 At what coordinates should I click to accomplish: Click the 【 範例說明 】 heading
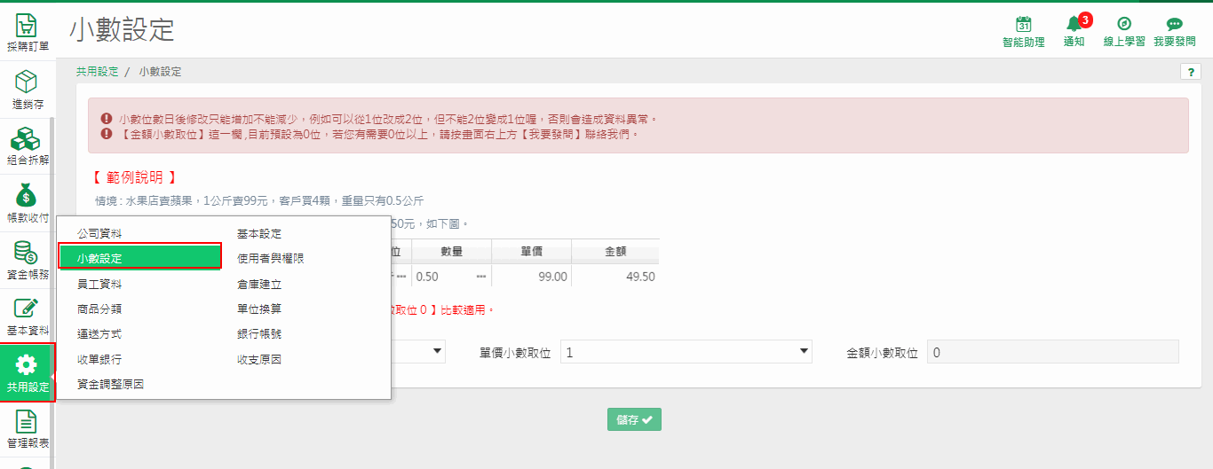pyautogui.click(x=134, y=178)
